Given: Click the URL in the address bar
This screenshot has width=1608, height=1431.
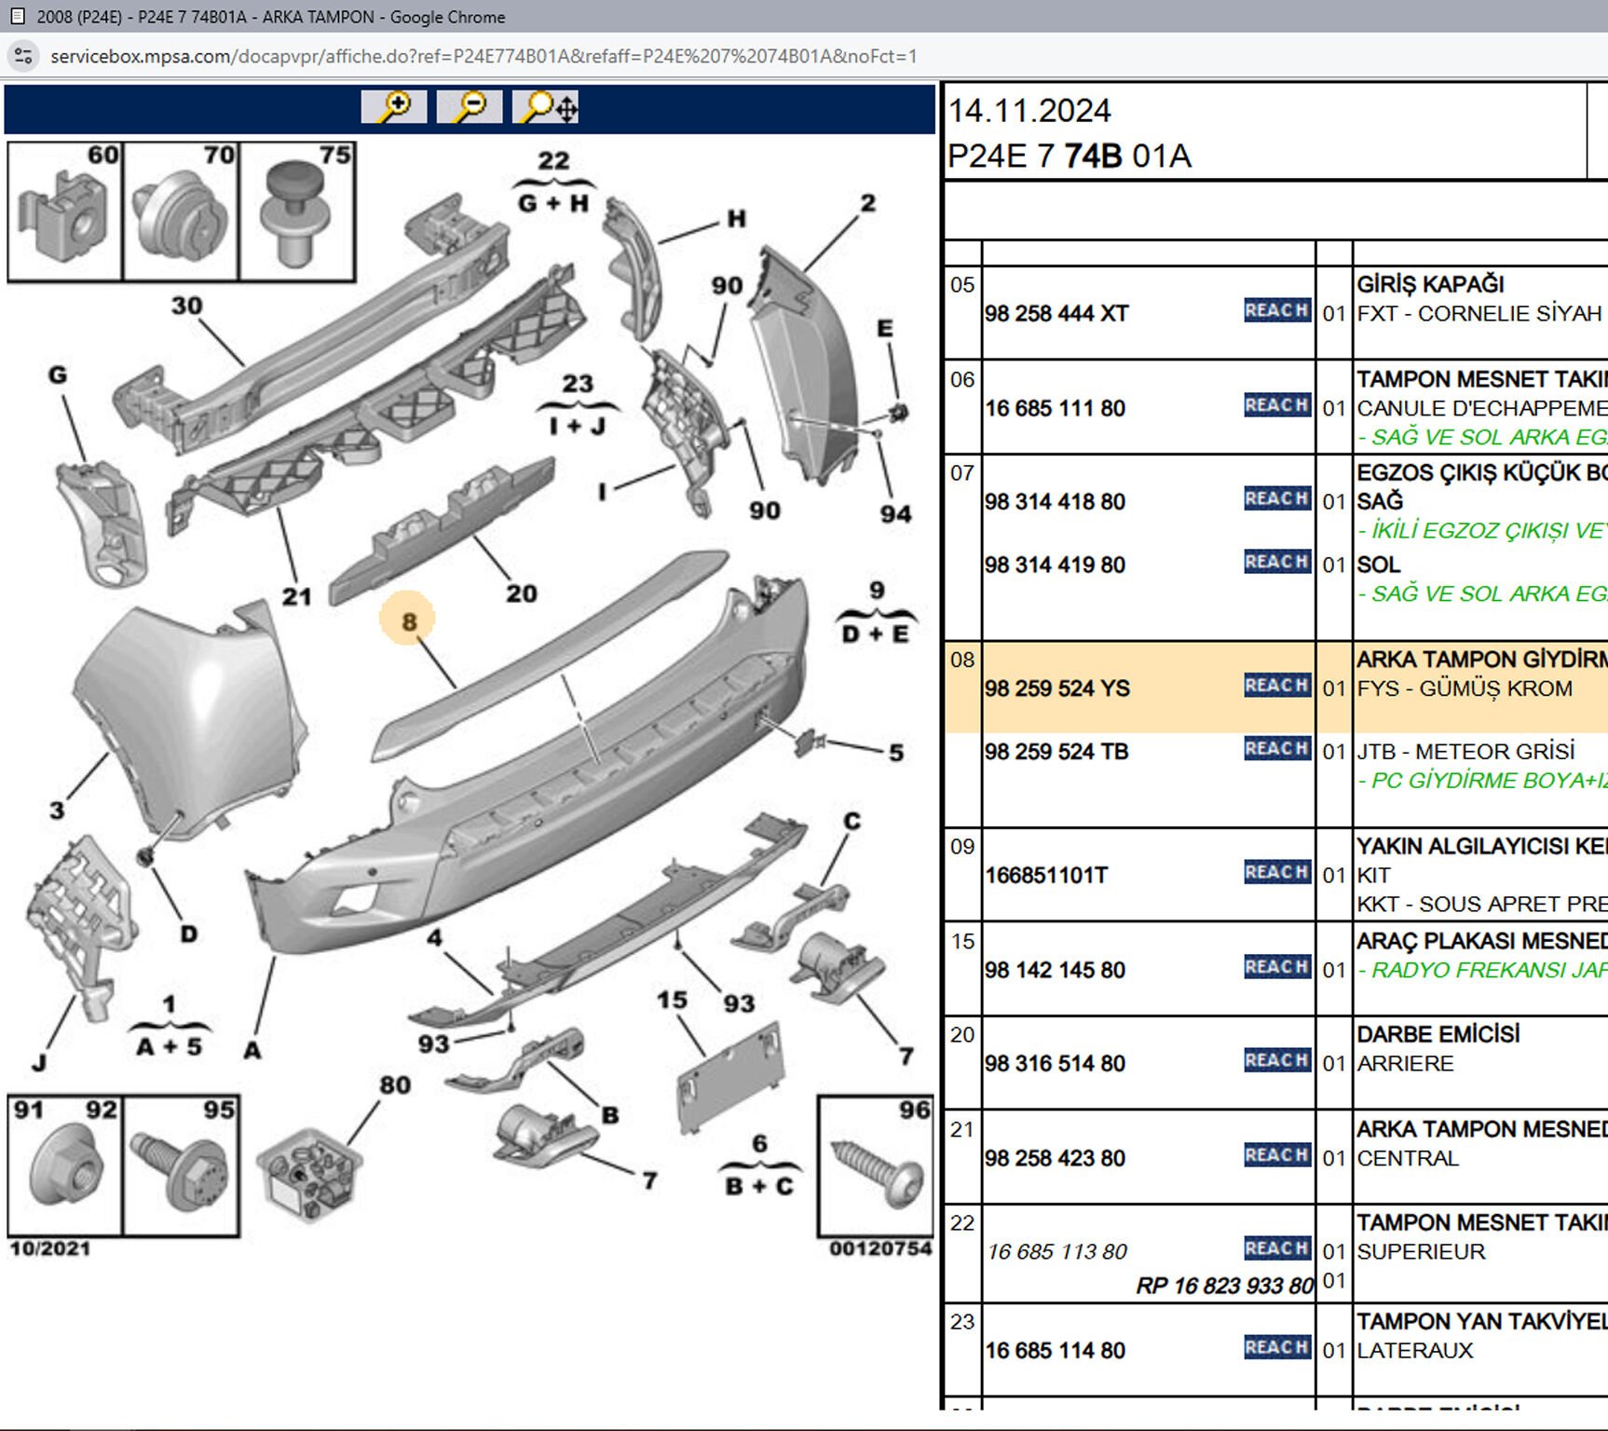Looking at the screenshot, I should [484, 56].
